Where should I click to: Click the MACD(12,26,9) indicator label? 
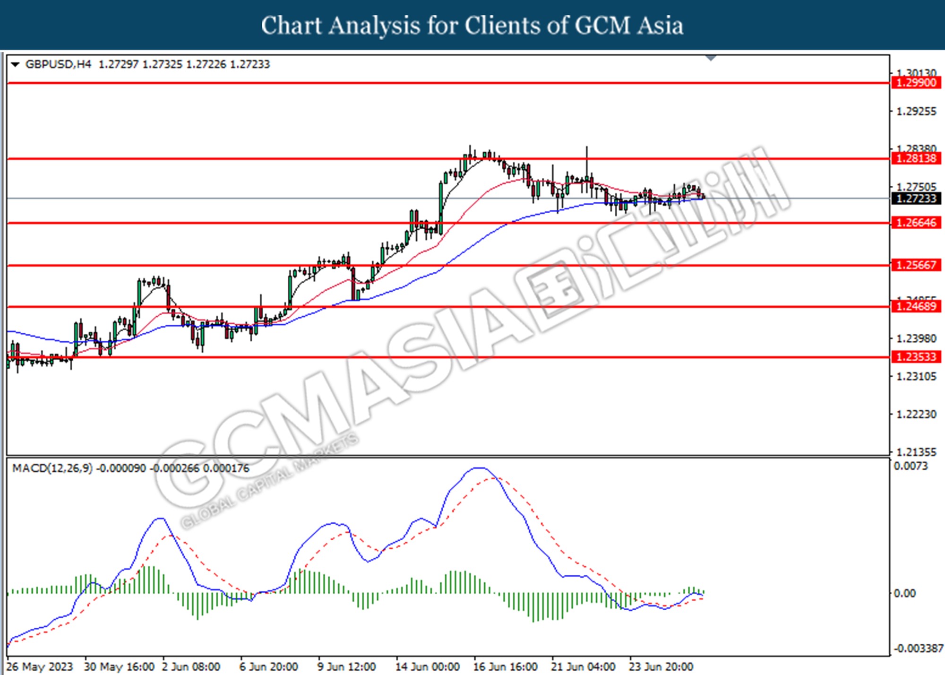(x=52, y=468)
